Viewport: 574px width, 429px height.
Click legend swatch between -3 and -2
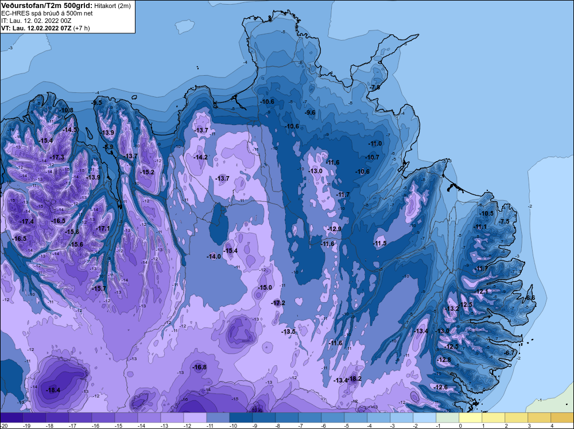click(x=402, y=418)
